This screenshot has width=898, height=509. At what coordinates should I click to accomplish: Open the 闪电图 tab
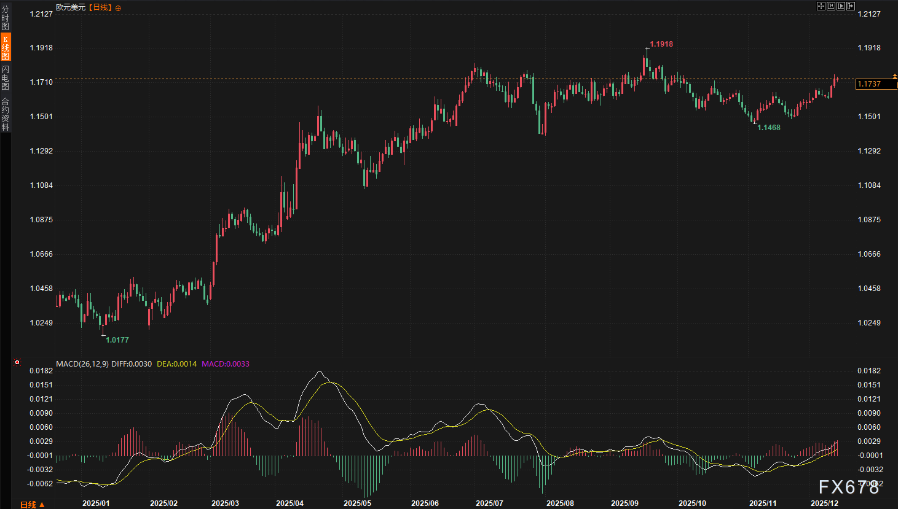point(6,78)
